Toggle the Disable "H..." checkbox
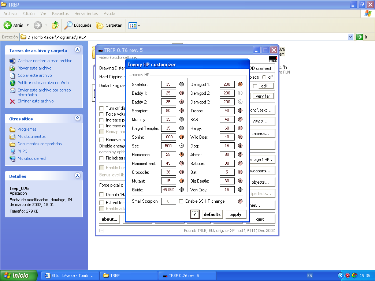The height and width of the screenshot is (281, 375). [101, 195]
